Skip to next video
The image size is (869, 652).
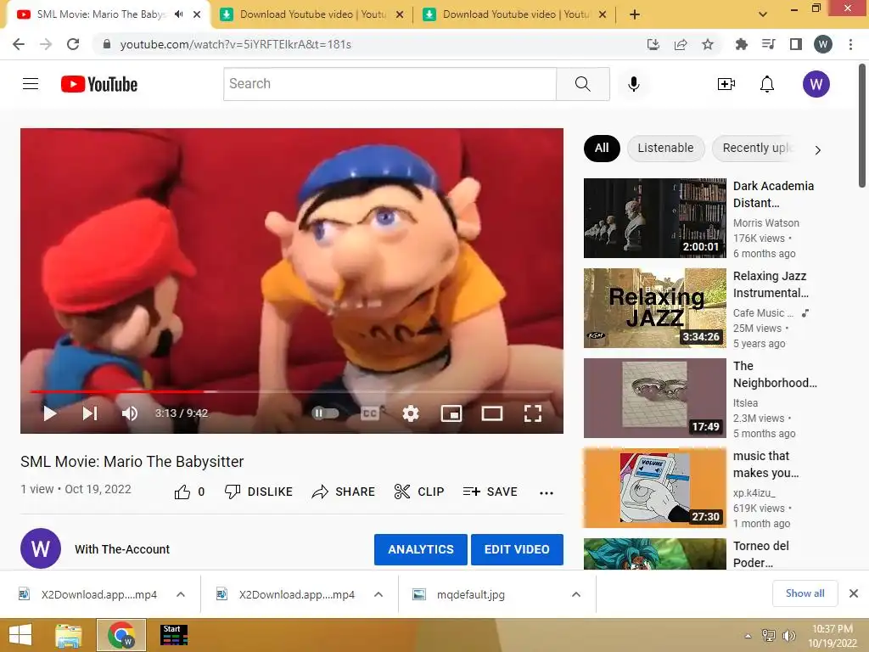tap(90, 413)
